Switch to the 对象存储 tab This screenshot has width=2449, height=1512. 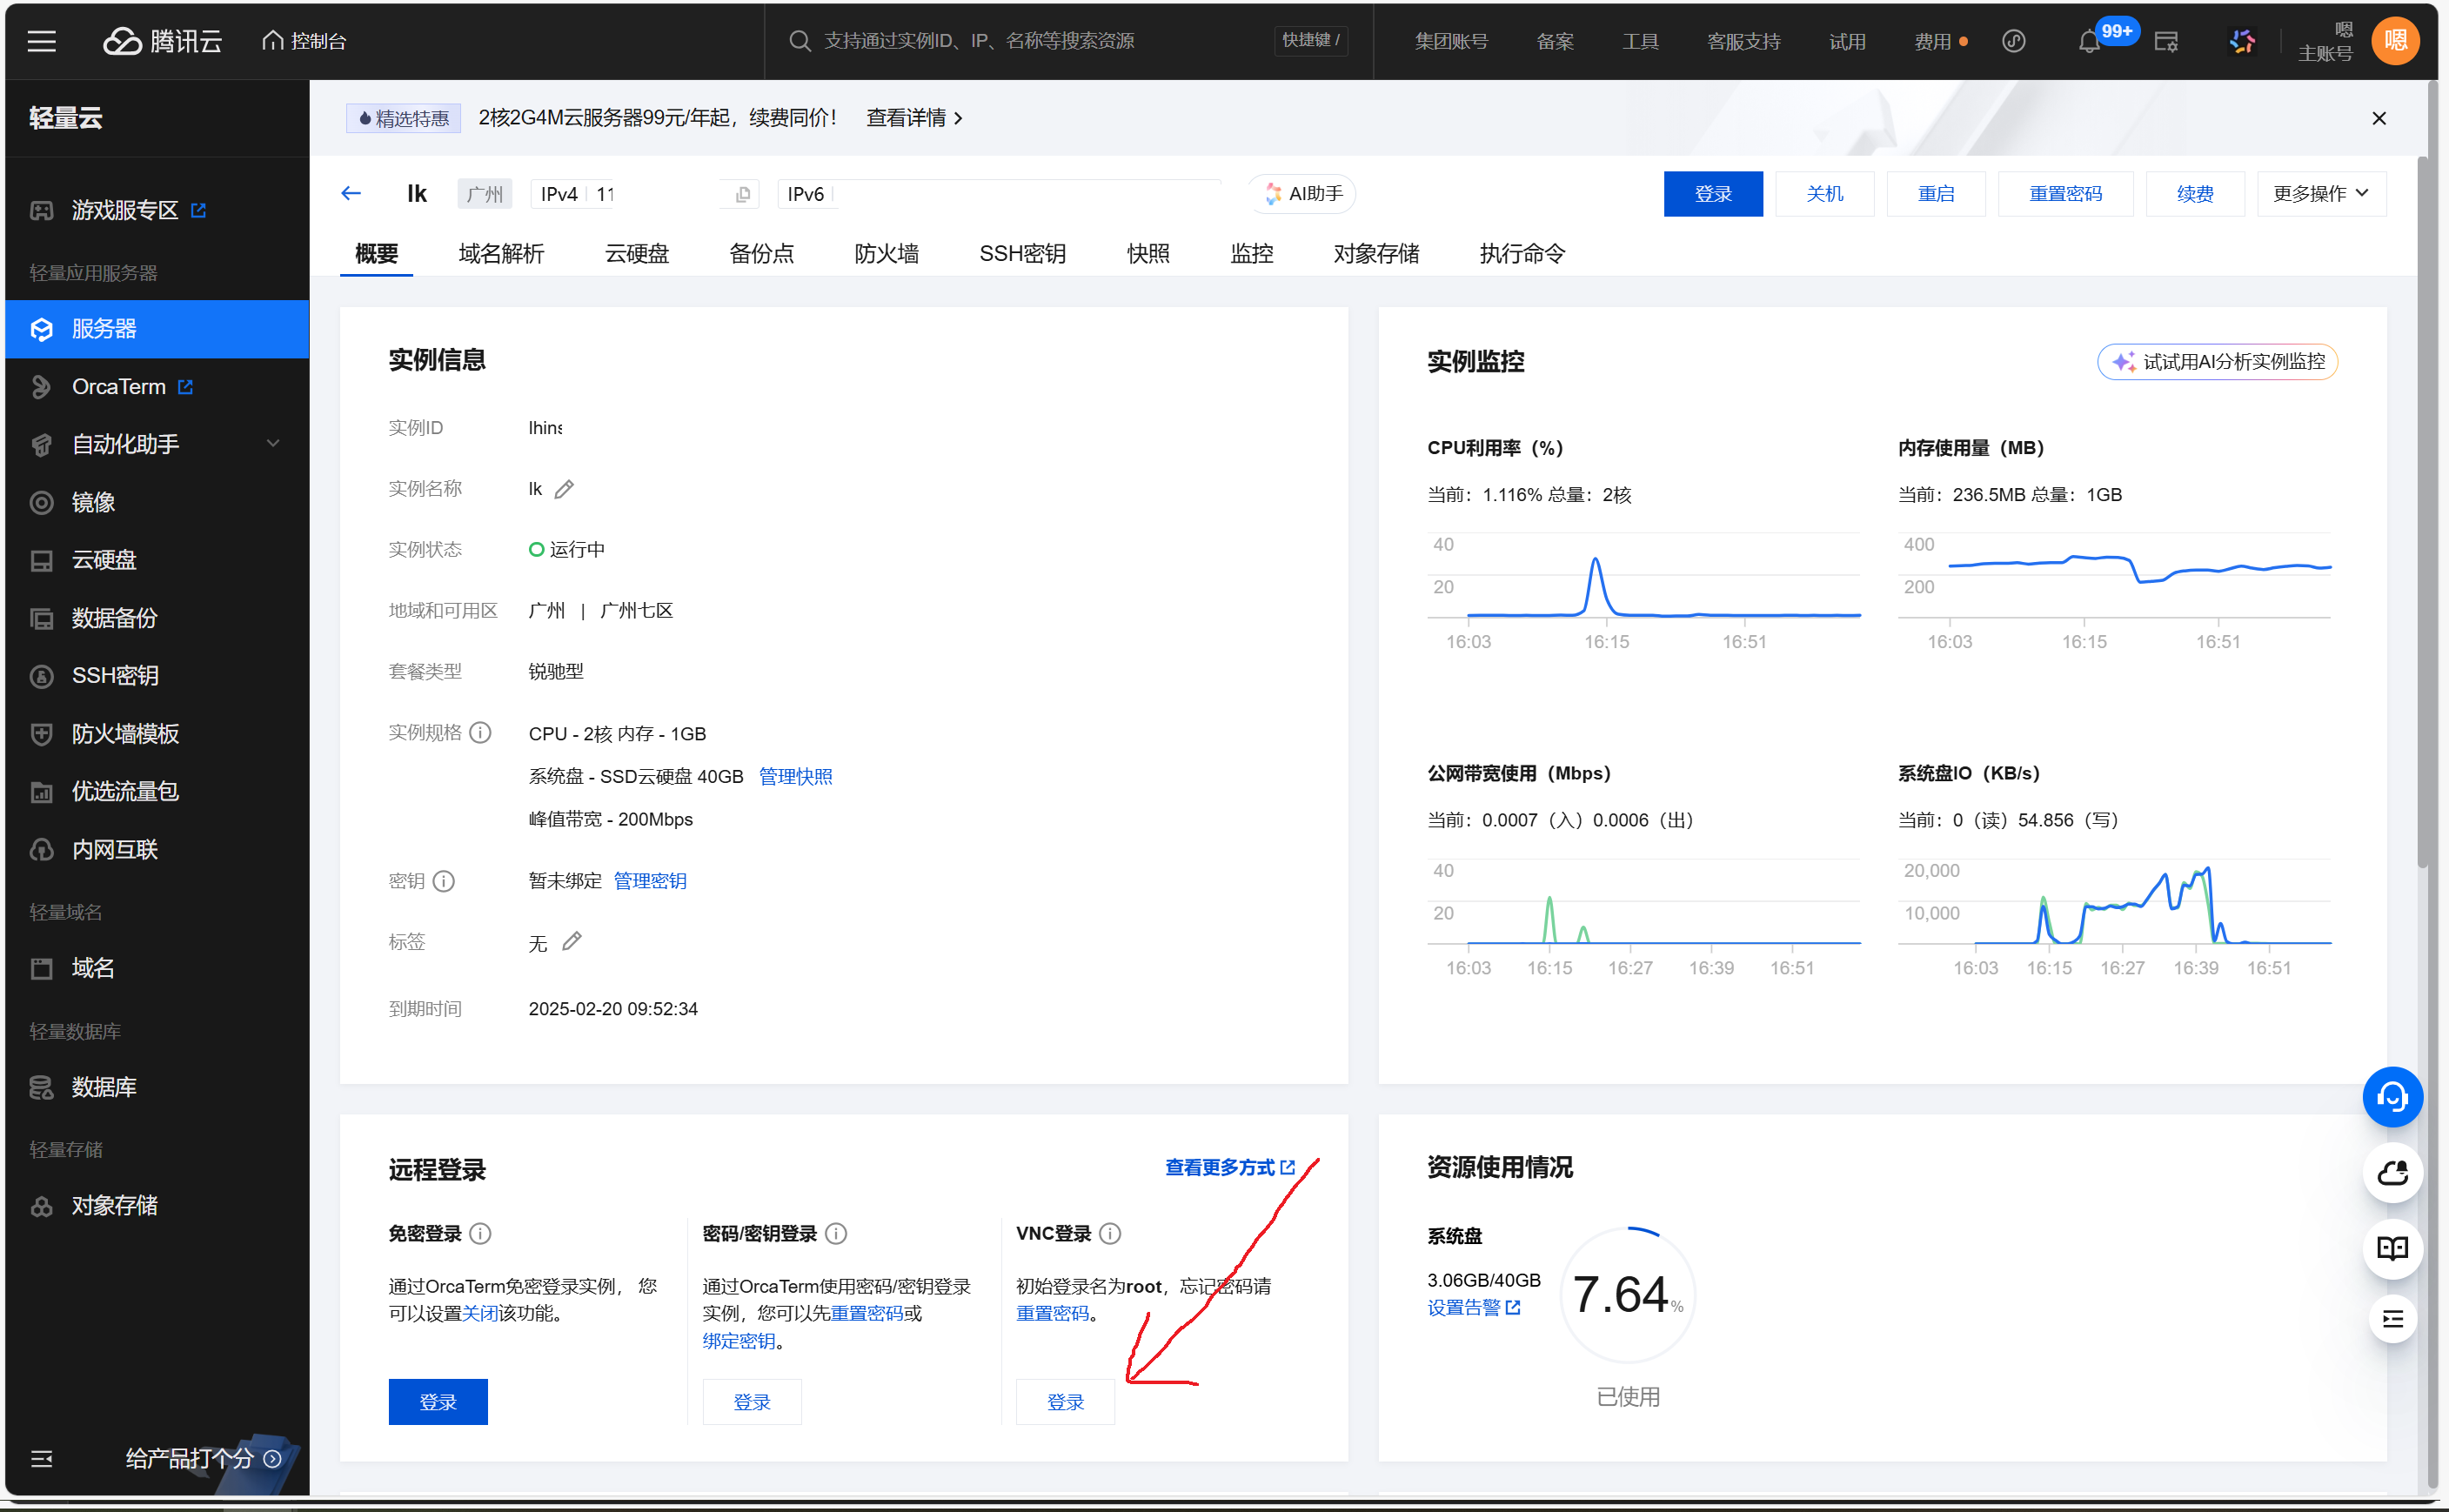(x=1376, y=254)
